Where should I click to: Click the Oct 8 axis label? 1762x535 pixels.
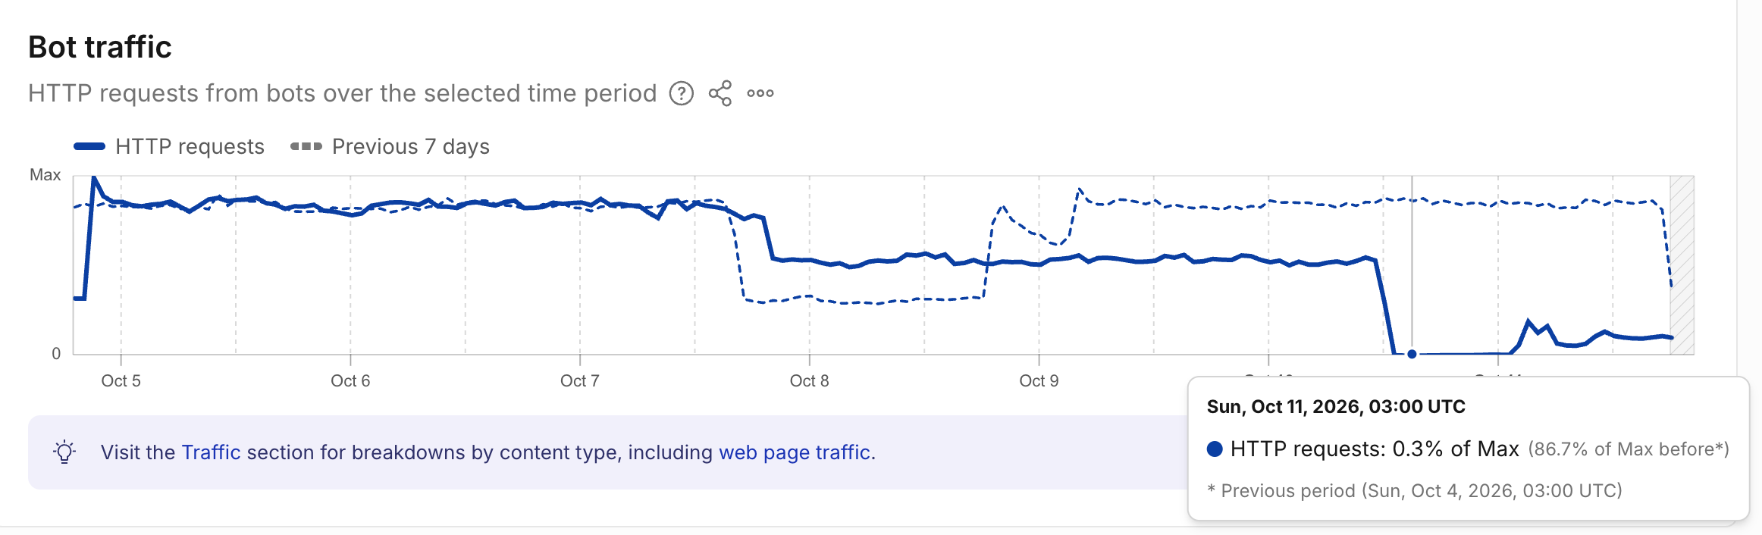[810, 380]
